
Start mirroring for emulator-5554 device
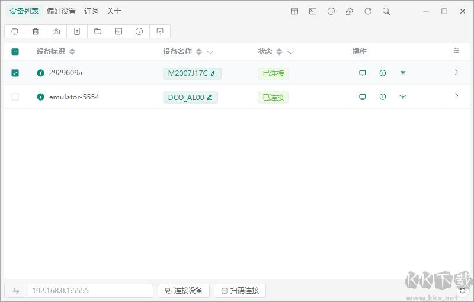click(x=362, y=97)
